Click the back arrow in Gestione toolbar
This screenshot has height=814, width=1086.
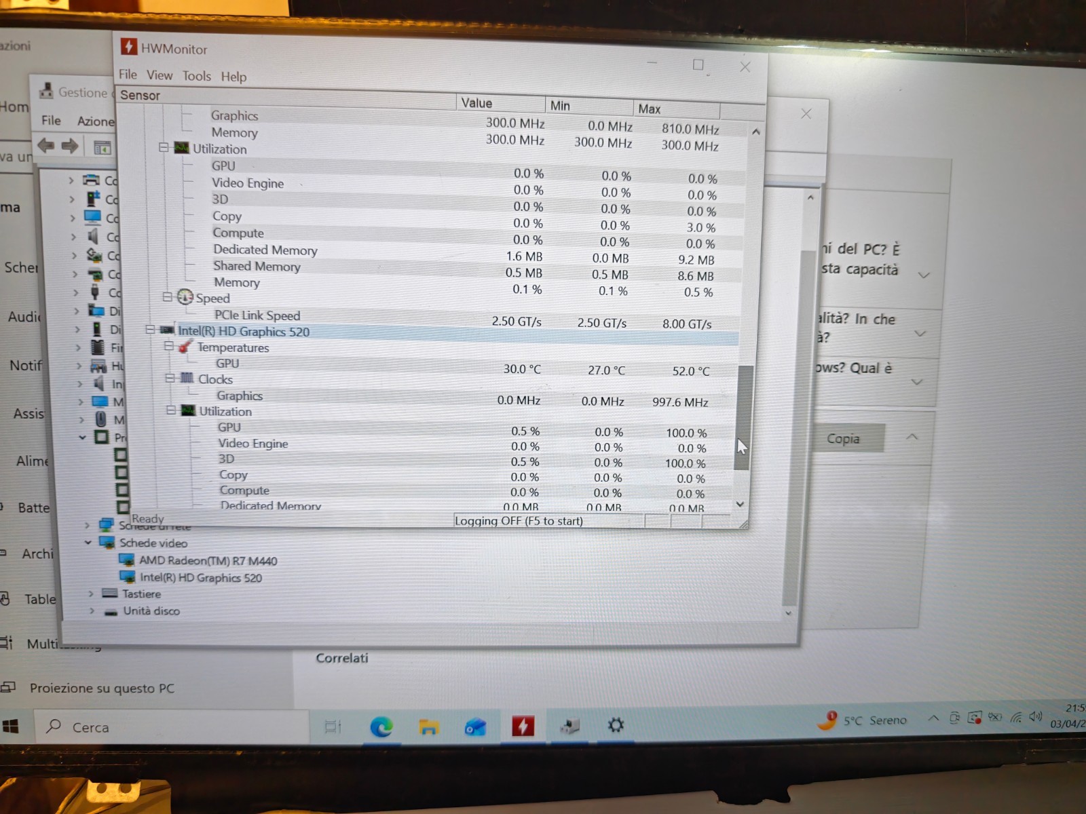pos(46,146)
